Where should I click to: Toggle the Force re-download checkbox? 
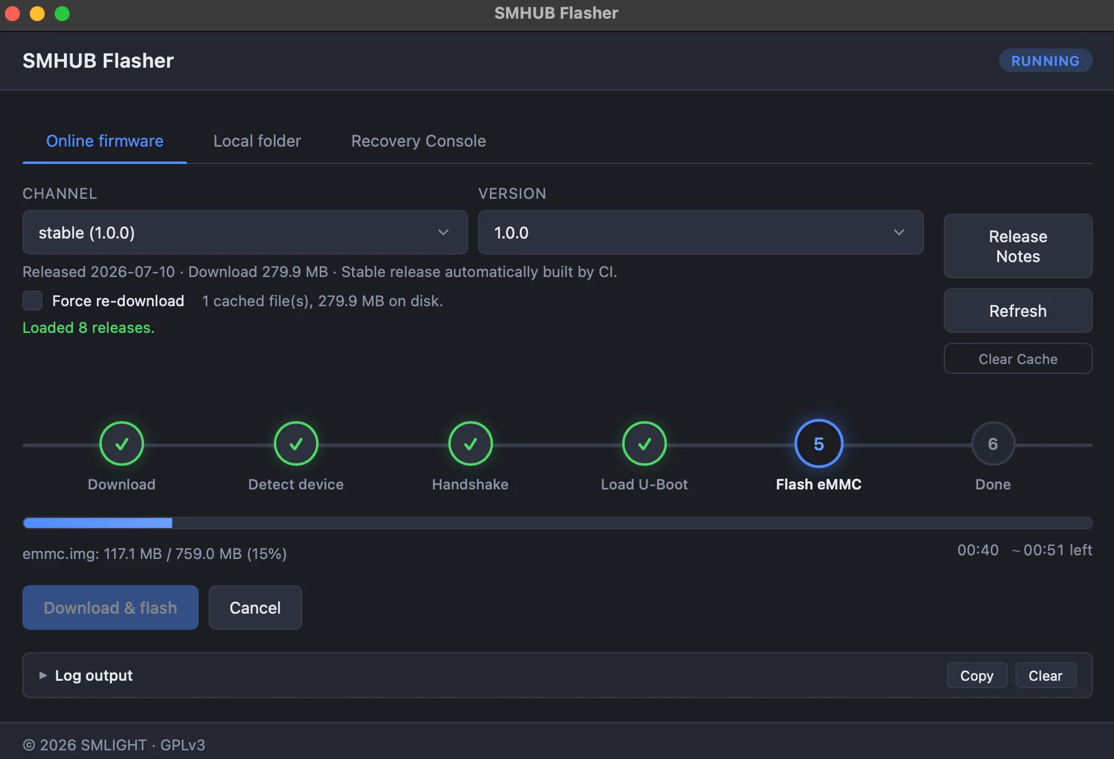coord(32,301)
